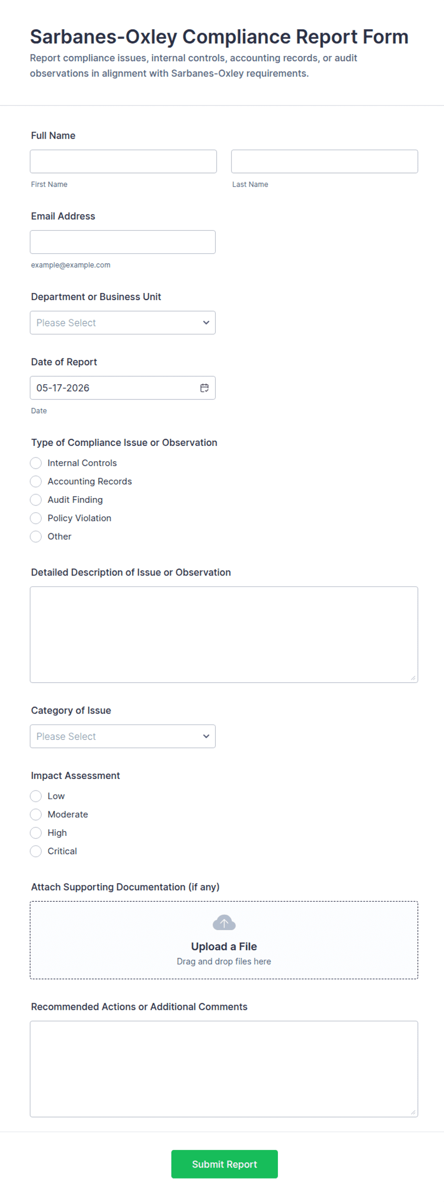444x1202 pixels.
Task: Click the cloud upload icon
Action: coord(224,922)
